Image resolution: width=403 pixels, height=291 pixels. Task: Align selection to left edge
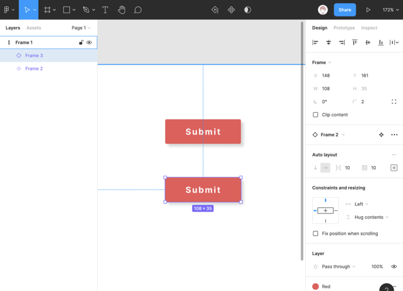315,43
